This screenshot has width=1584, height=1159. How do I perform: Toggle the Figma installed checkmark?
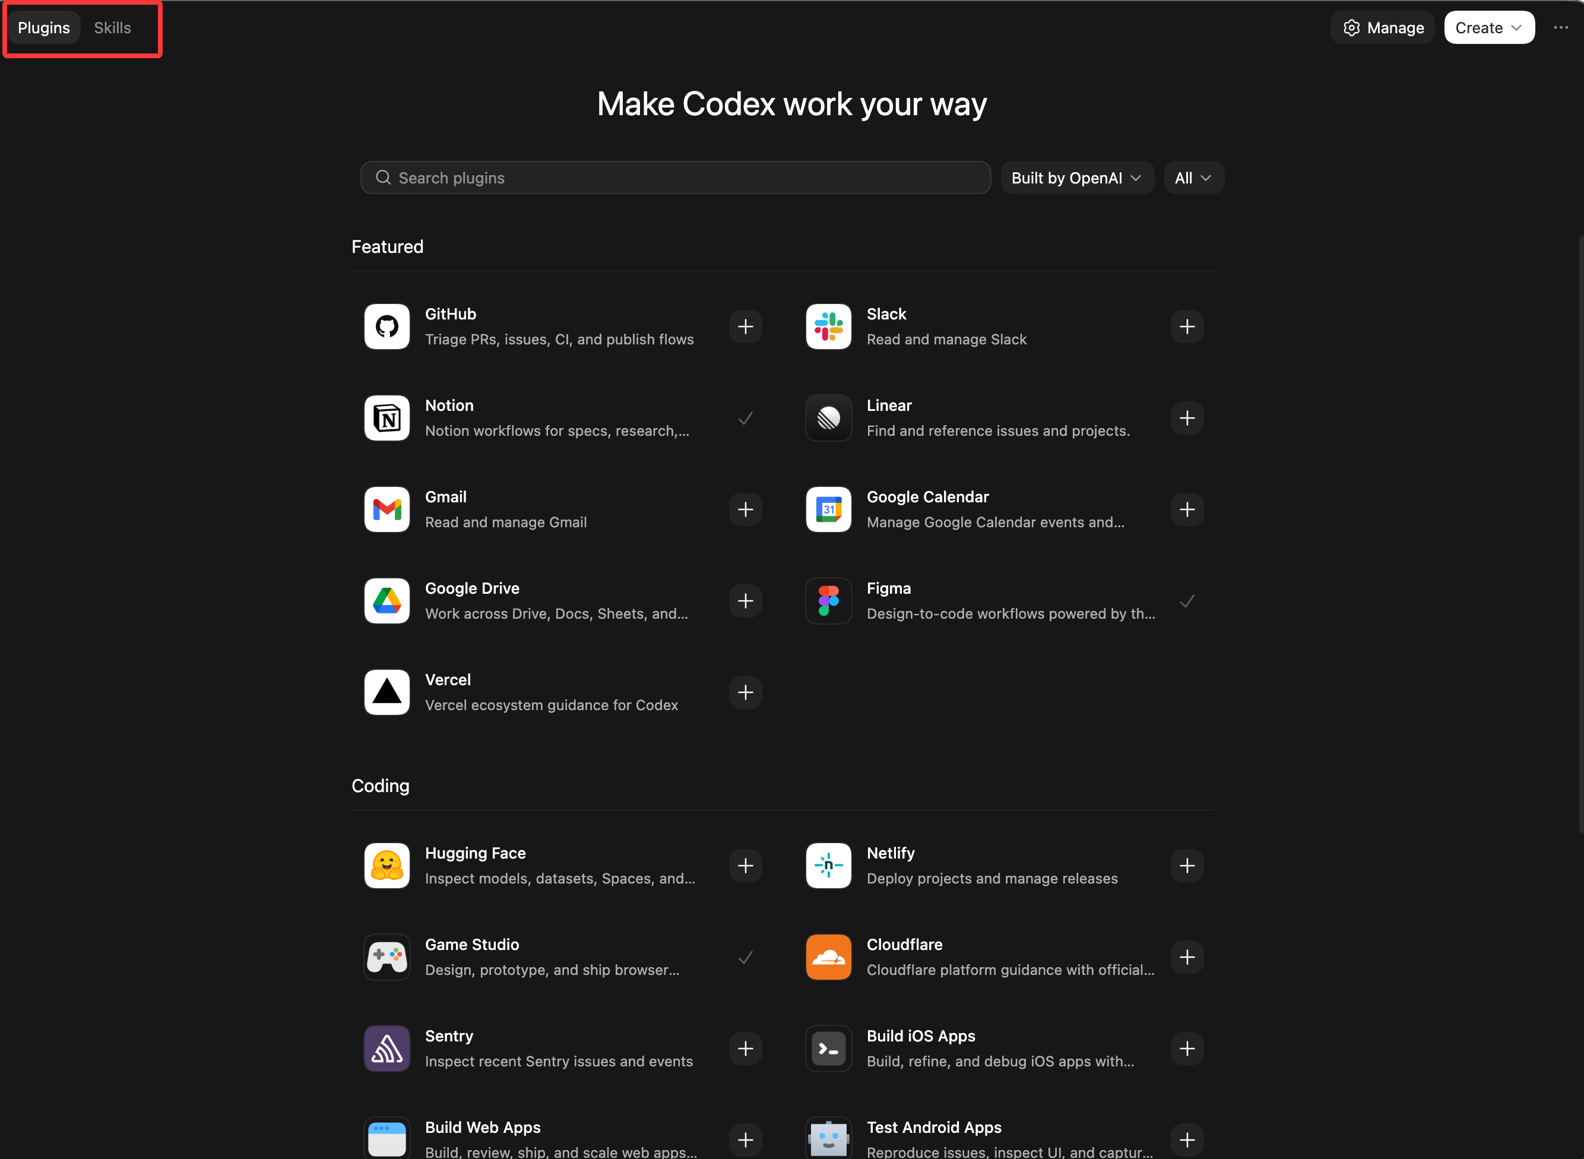pos(1186,600)
